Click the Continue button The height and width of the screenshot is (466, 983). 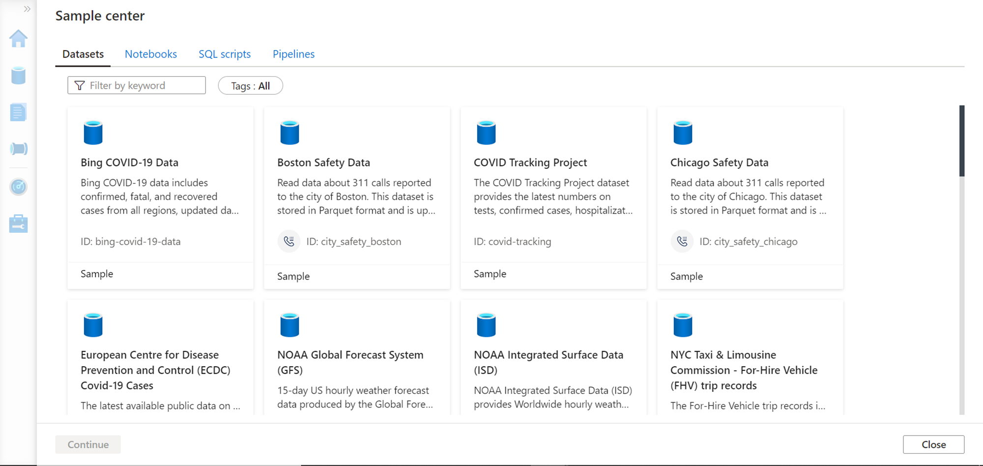click(88, 444)
